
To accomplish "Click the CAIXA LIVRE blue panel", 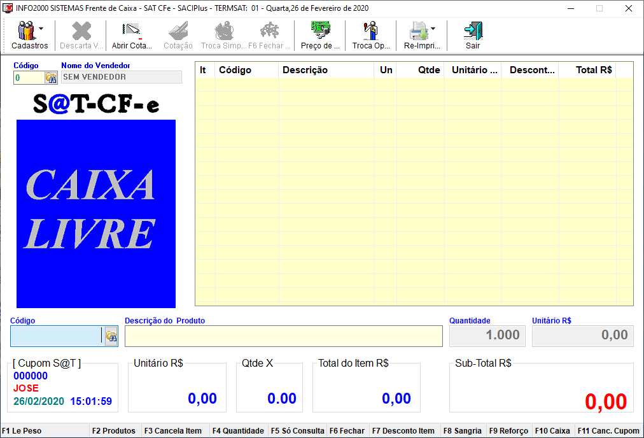I will tap(96, 214).
